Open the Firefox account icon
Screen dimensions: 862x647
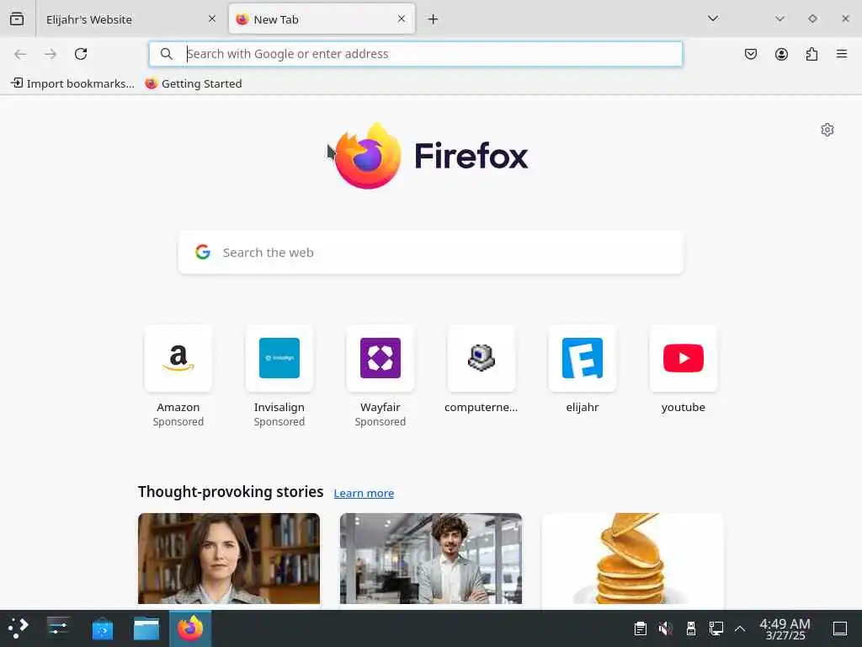point(781,54)
